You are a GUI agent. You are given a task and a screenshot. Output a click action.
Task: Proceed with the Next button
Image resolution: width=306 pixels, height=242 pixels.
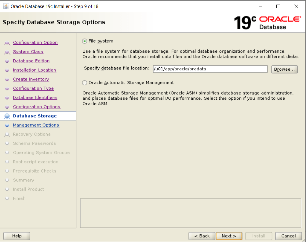[229, 236]
